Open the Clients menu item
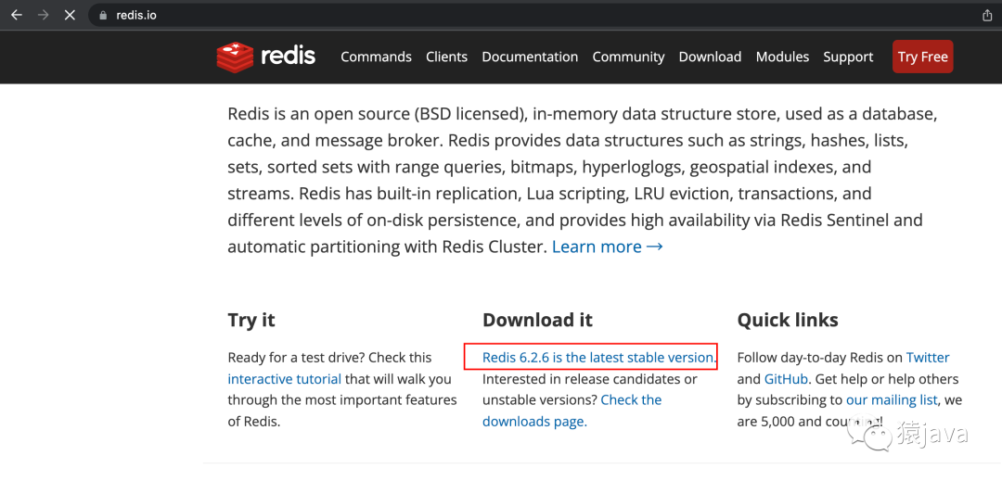The image size is (1002, 481). pyautogui.click(x=446, y=57)
